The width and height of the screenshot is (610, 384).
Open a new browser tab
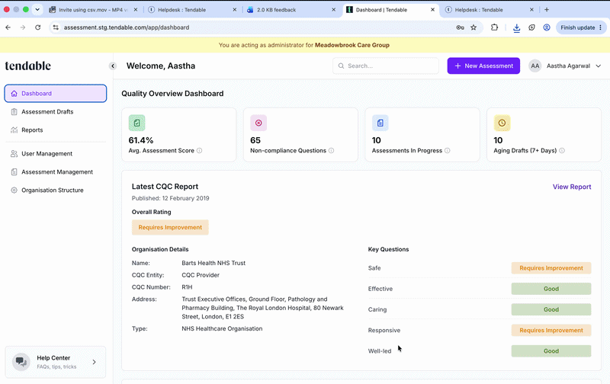(x=547, y=10)
